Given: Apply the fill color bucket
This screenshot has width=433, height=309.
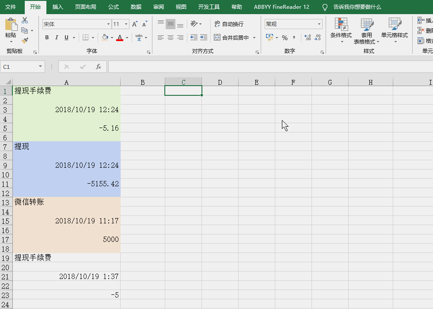Looking at the screenshot, I should 105,38.
